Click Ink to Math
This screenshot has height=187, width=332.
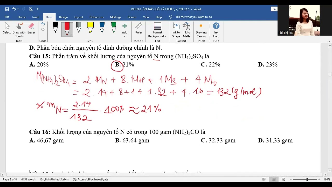point(186,30)
